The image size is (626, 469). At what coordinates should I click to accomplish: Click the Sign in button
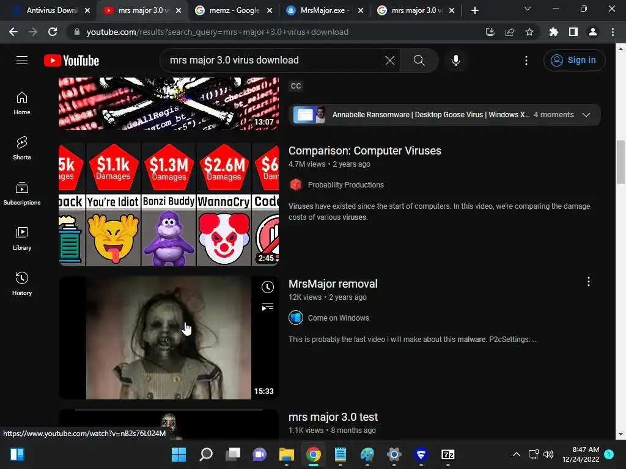point(574,60)
